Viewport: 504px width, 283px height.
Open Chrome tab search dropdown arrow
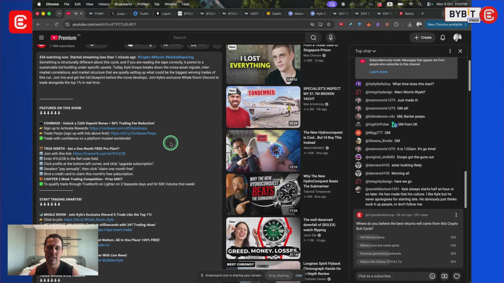(x=59, y=13)
